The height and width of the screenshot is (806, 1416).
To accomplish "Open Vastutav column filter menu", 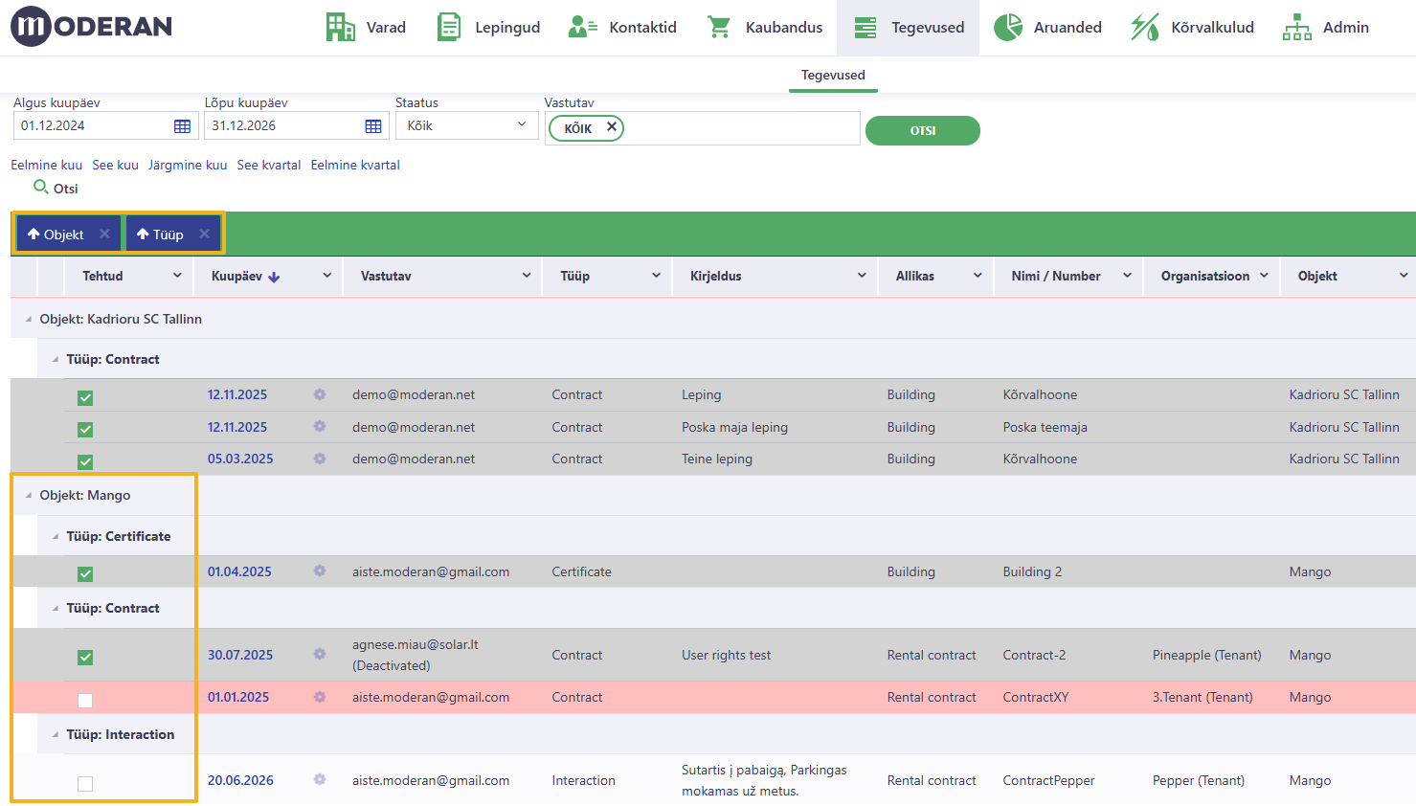I will [526, 276].
